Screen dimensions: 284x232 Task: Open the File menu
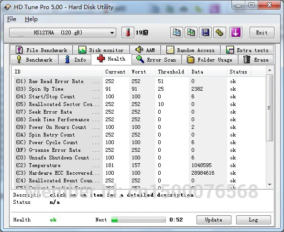click(11, 19)
